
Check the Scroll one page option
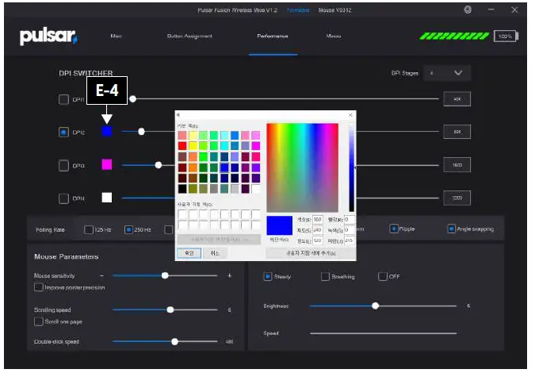(x=39, y=321)
